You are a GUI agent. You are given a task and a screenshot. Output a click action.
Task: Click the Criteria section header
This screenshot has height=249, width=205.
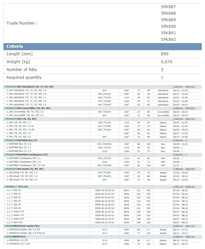(103, 46)
